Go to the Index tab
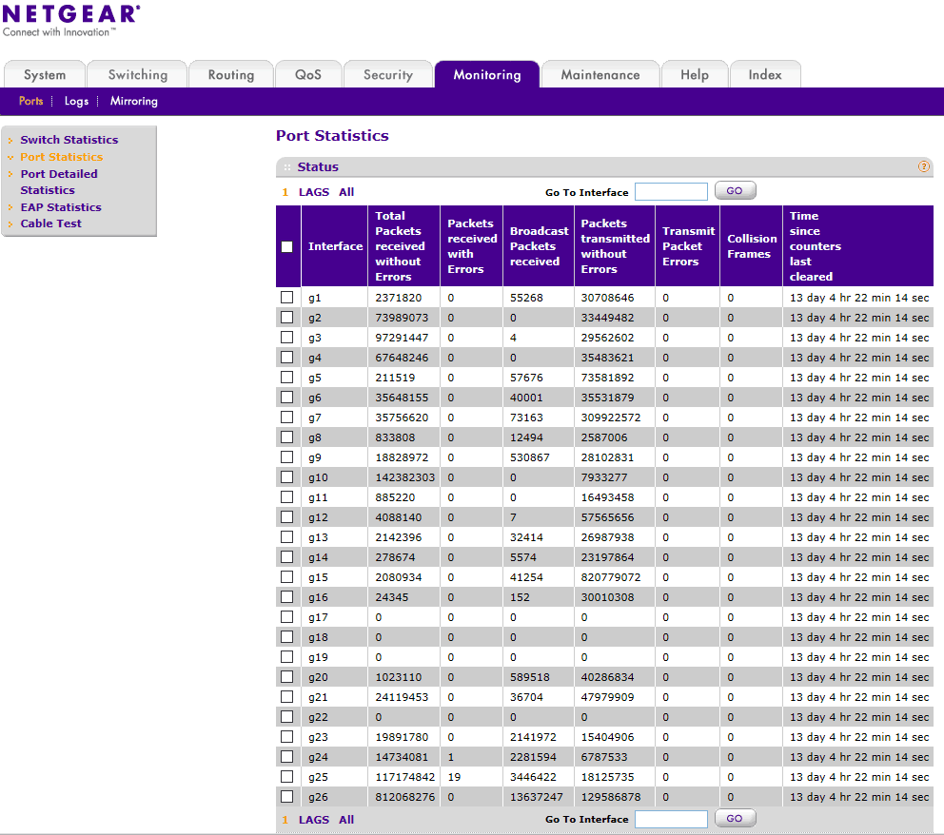 (765, 74)
